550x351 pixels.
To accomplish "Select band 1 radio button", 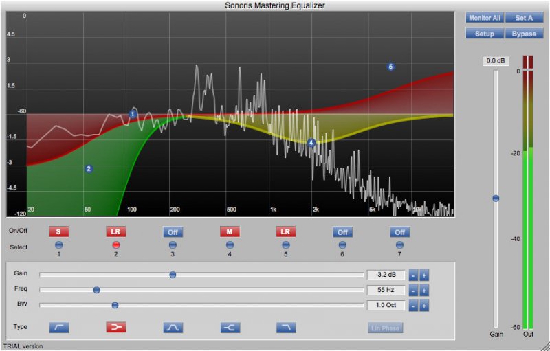I will (x=59, y=245).
